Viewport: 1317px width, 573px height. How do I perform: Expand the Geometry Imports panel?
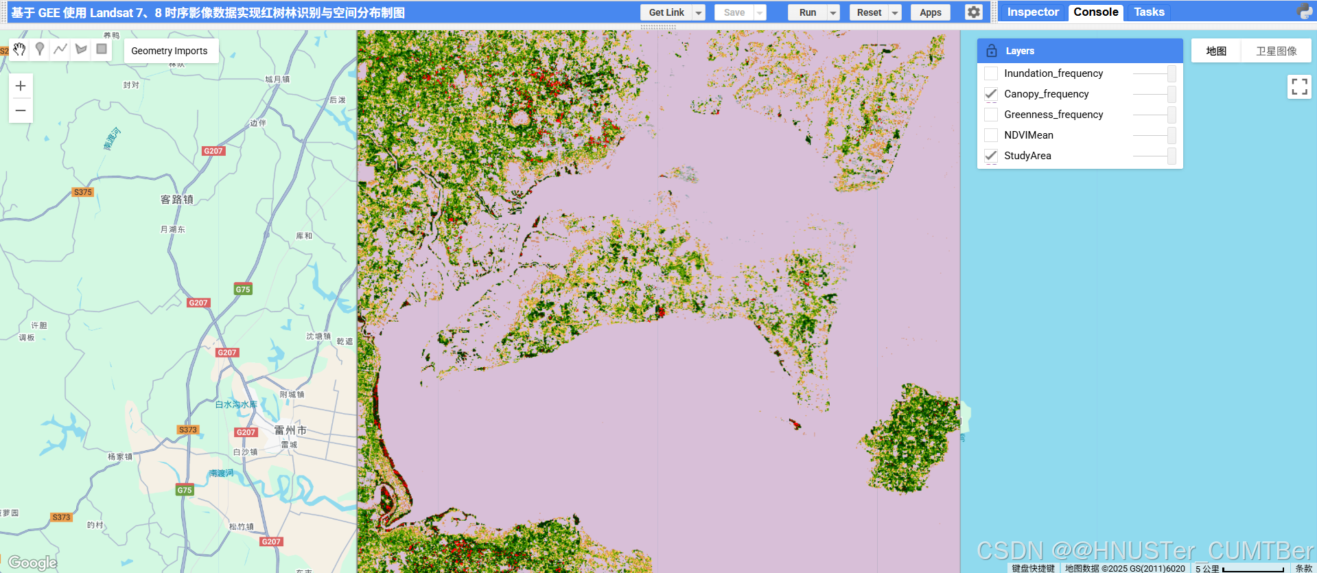tap(170, 51)
